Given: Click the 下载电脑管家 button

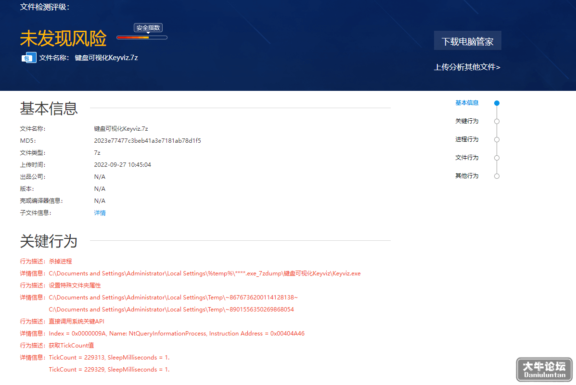Looking at the screenshot, I should [467, 41].
